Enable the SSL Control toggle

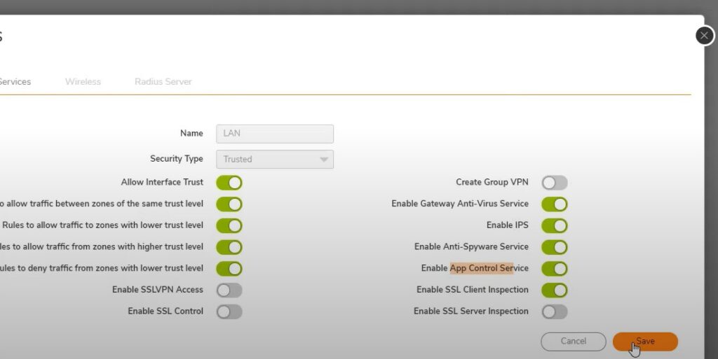(229, 311)
